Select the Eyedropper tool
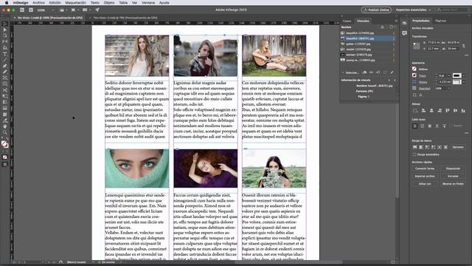The height and width of the screenshot is (266, 472). coord(4,120)
